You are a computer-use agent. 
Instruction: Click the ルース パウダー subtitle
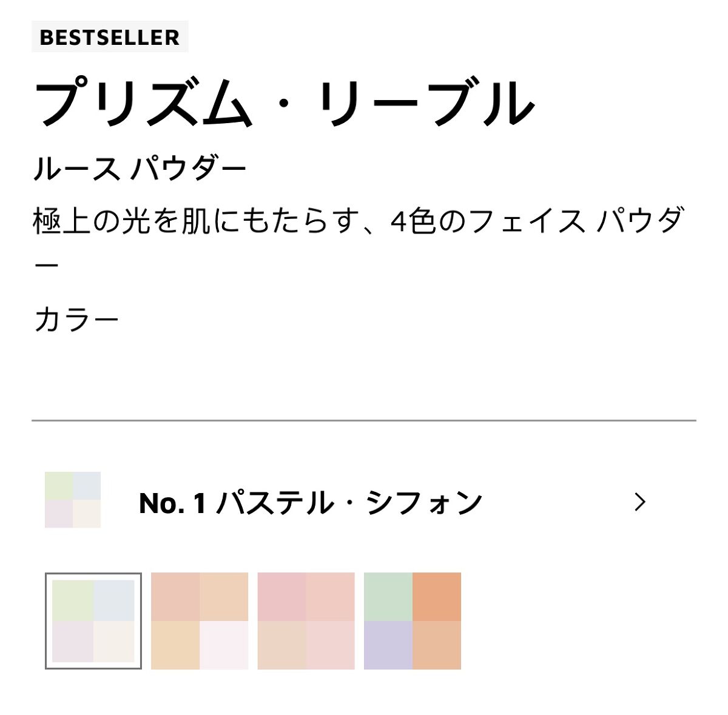pyautogui.click(x=140, y=169)
